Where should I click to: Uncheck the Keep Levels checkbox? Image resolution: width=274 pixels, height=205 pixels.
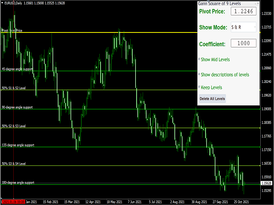click(x=200, y=87)
